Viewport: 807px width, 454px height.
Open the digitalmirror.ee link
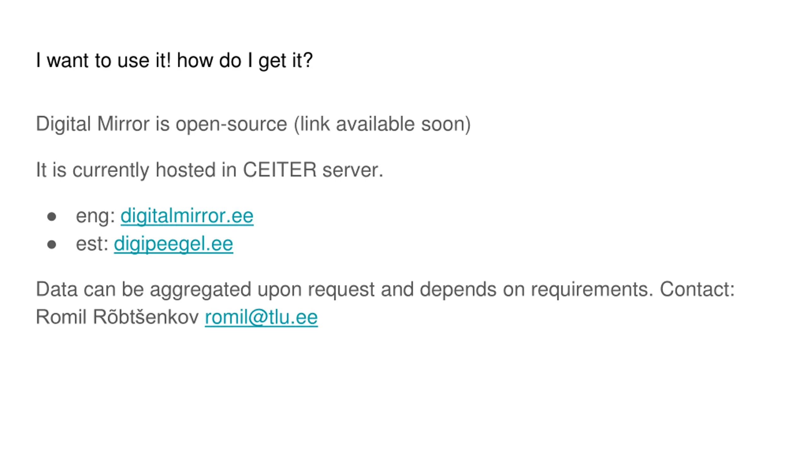187,216
